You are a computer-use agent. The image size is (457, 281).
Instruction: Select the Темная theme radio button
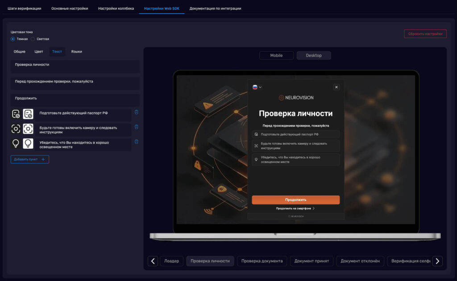tap(13, 39)
